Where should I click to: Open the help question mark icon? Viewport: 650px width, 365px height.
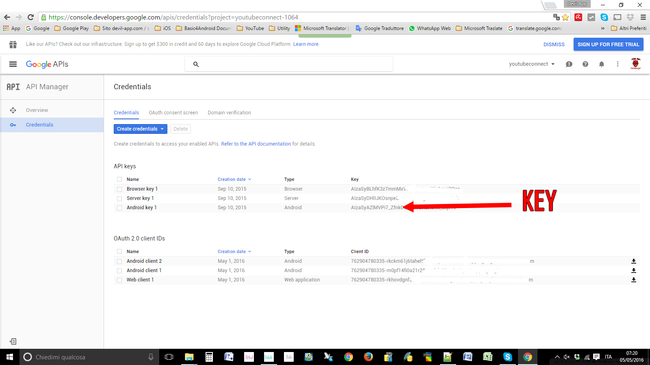point(585,64)
